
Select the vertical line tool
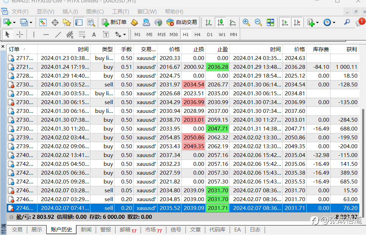pyautogui.click(x=34, y=35)
